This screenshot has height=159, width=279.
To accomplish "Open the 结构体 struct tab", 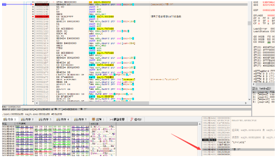I will (x=136, y=120).
